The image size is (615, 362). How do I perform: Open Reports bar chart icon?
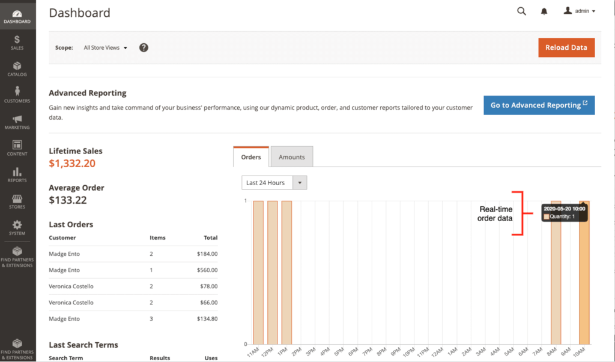point(17,174)
